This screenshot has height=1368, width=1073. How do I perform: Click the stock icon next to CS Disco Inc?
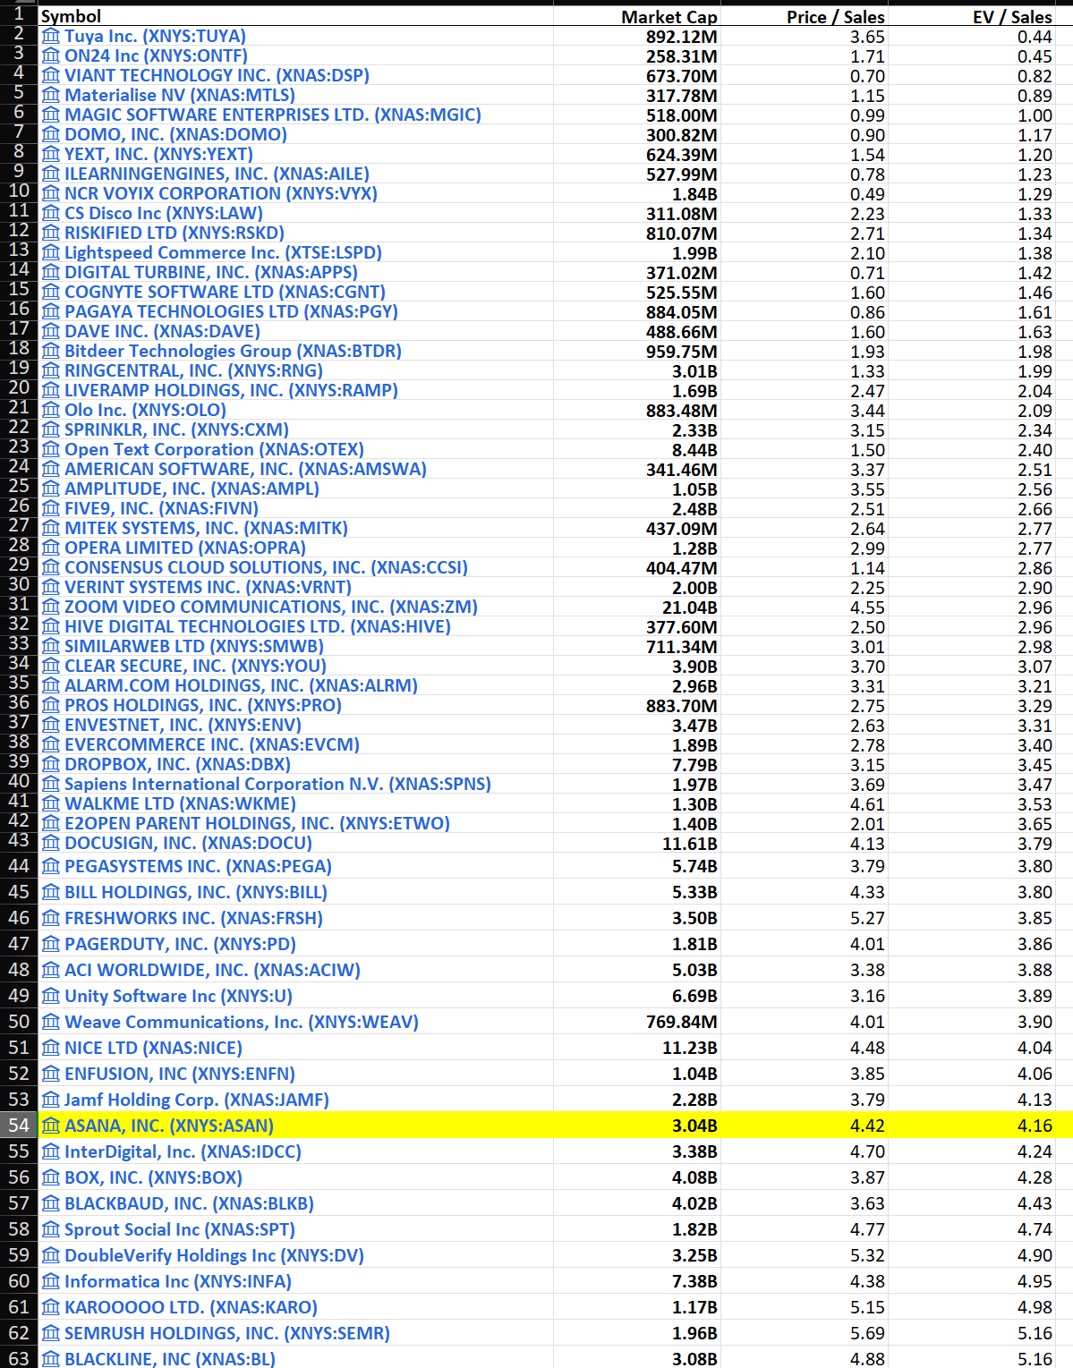click(51, 213)
